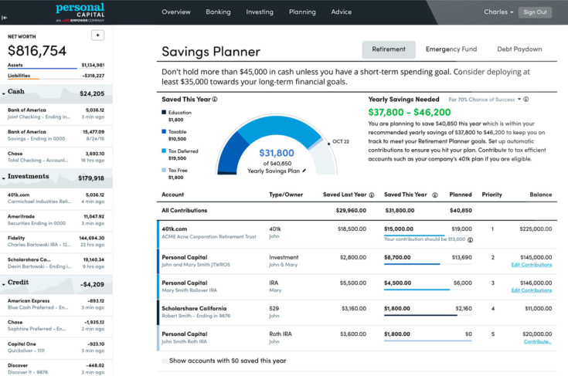
Task: Open the American Express Blue Cash account
Action: click(x=56, y=304)
